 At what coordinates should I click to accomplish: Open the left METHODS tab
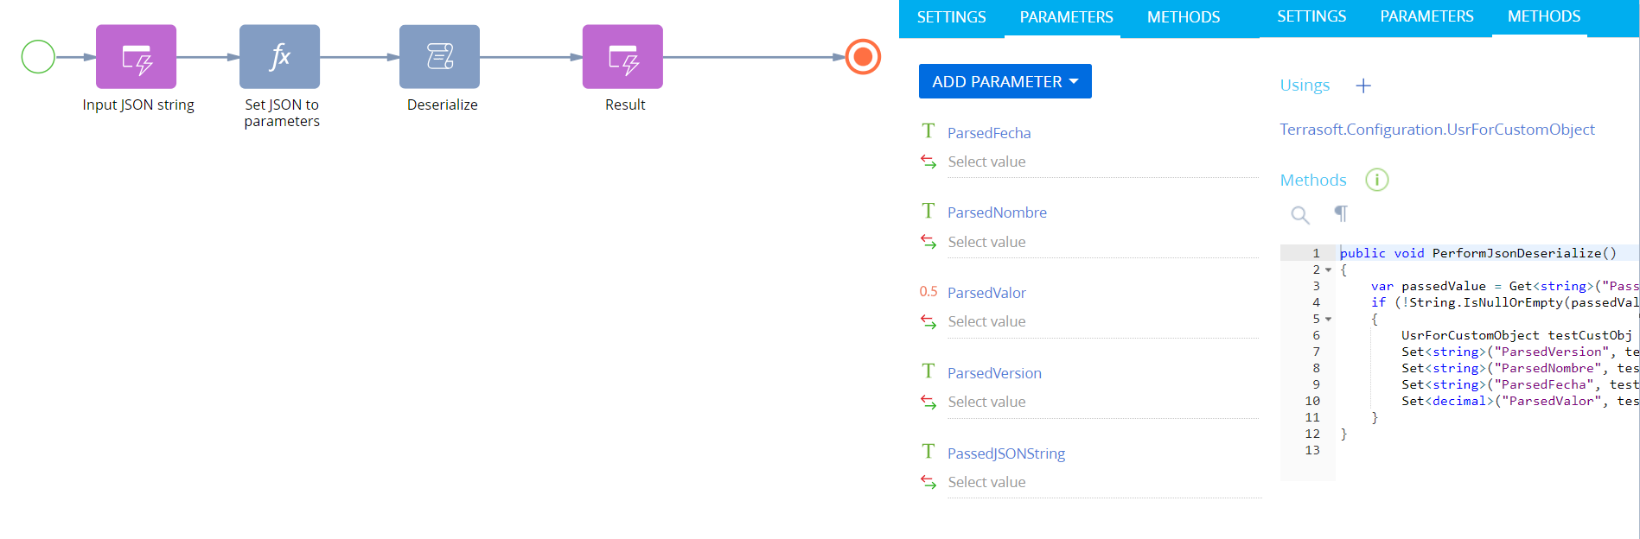1184,17
